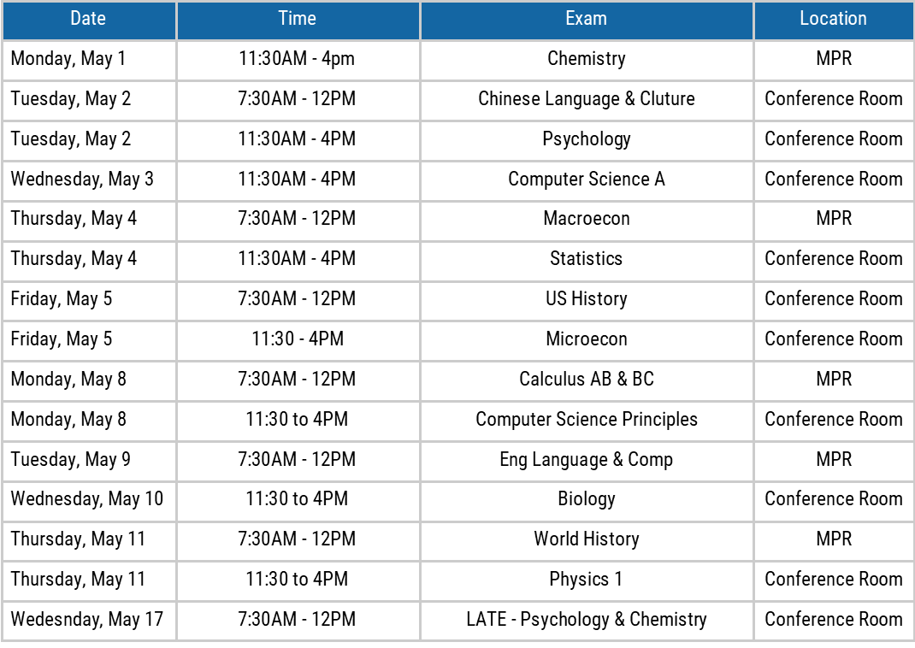Select the Psychology exam cell
This screenshot has width=915, height=648.
586,138
